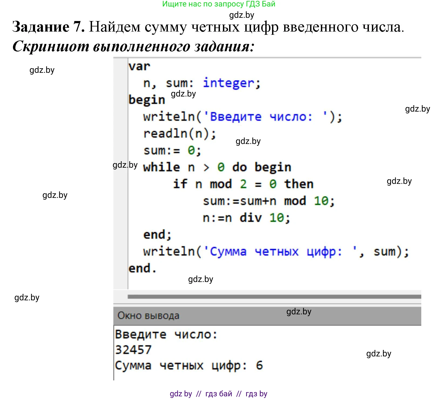438x399 pixels.
Task: Click the "sum:=sum+n mod 10;" statement
Action: [269, 201]
